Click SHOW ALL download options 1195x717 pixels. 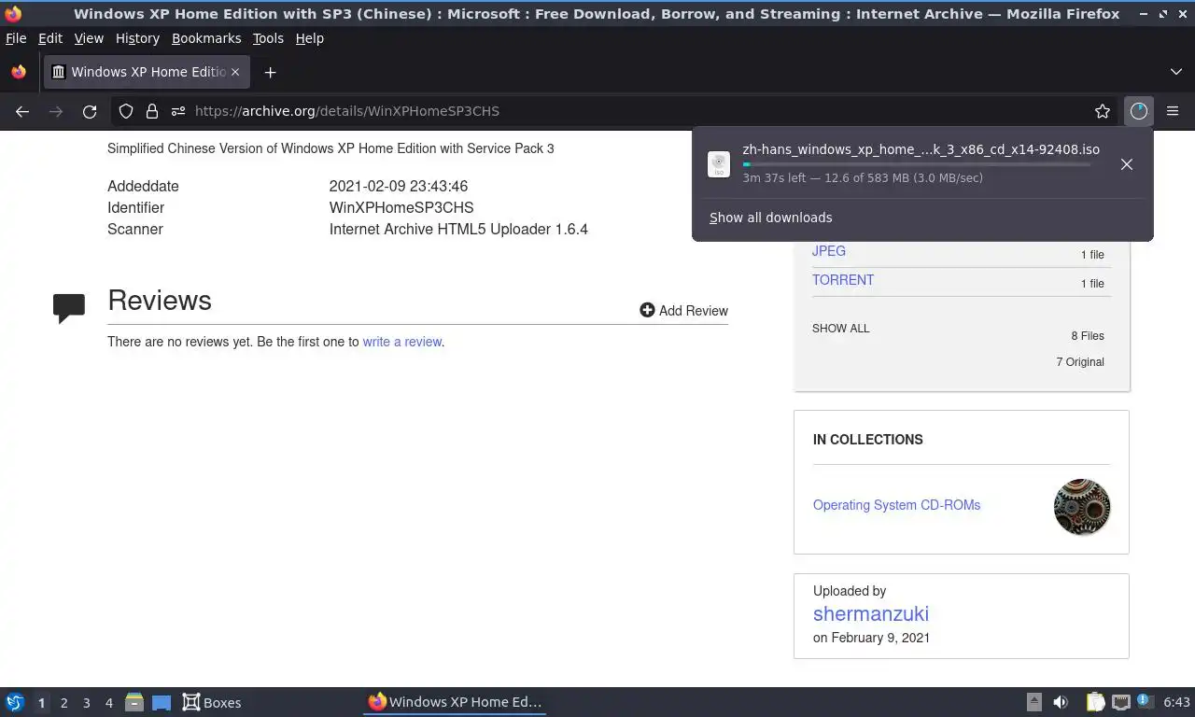point(840,329)
